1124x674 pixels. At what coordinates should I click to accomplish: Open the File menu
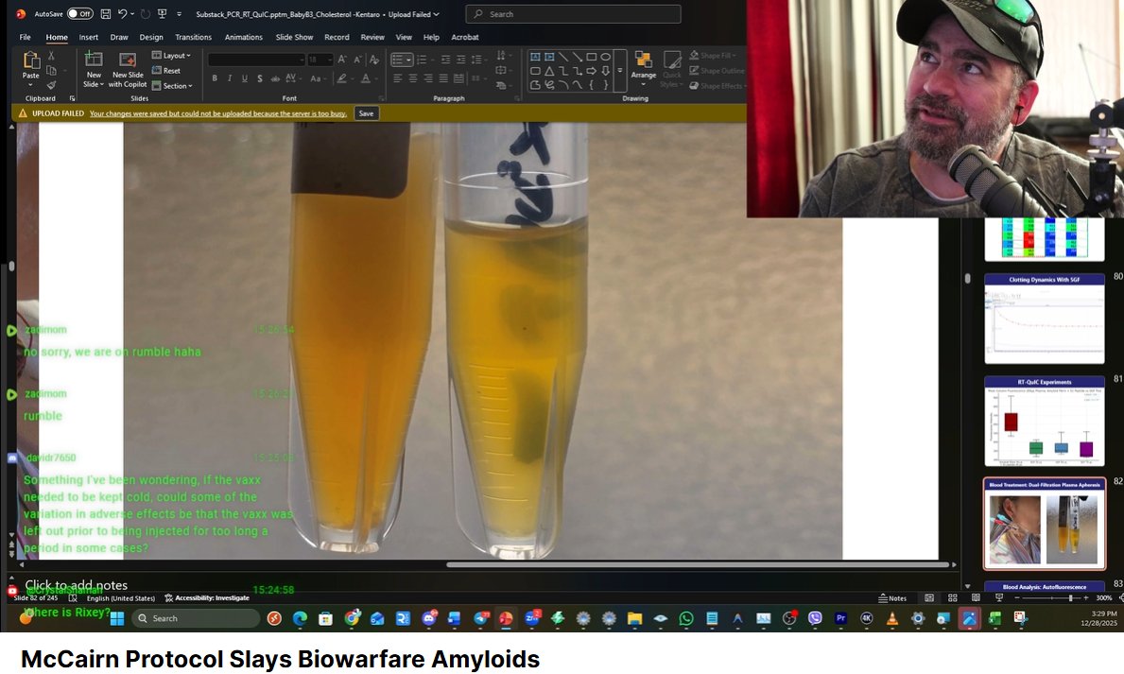[x=26, y=37]
